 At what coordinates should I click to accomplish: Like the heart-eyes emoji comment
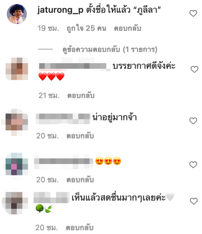(193, 165)
